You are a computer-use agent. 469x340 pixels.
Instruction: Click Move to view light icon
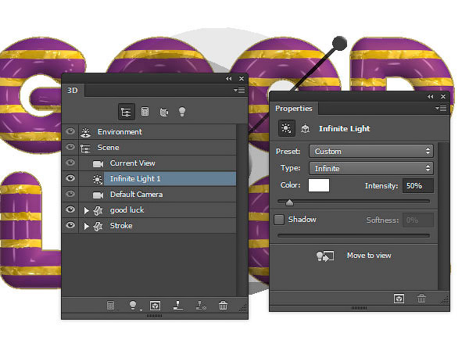pos(325,256)
